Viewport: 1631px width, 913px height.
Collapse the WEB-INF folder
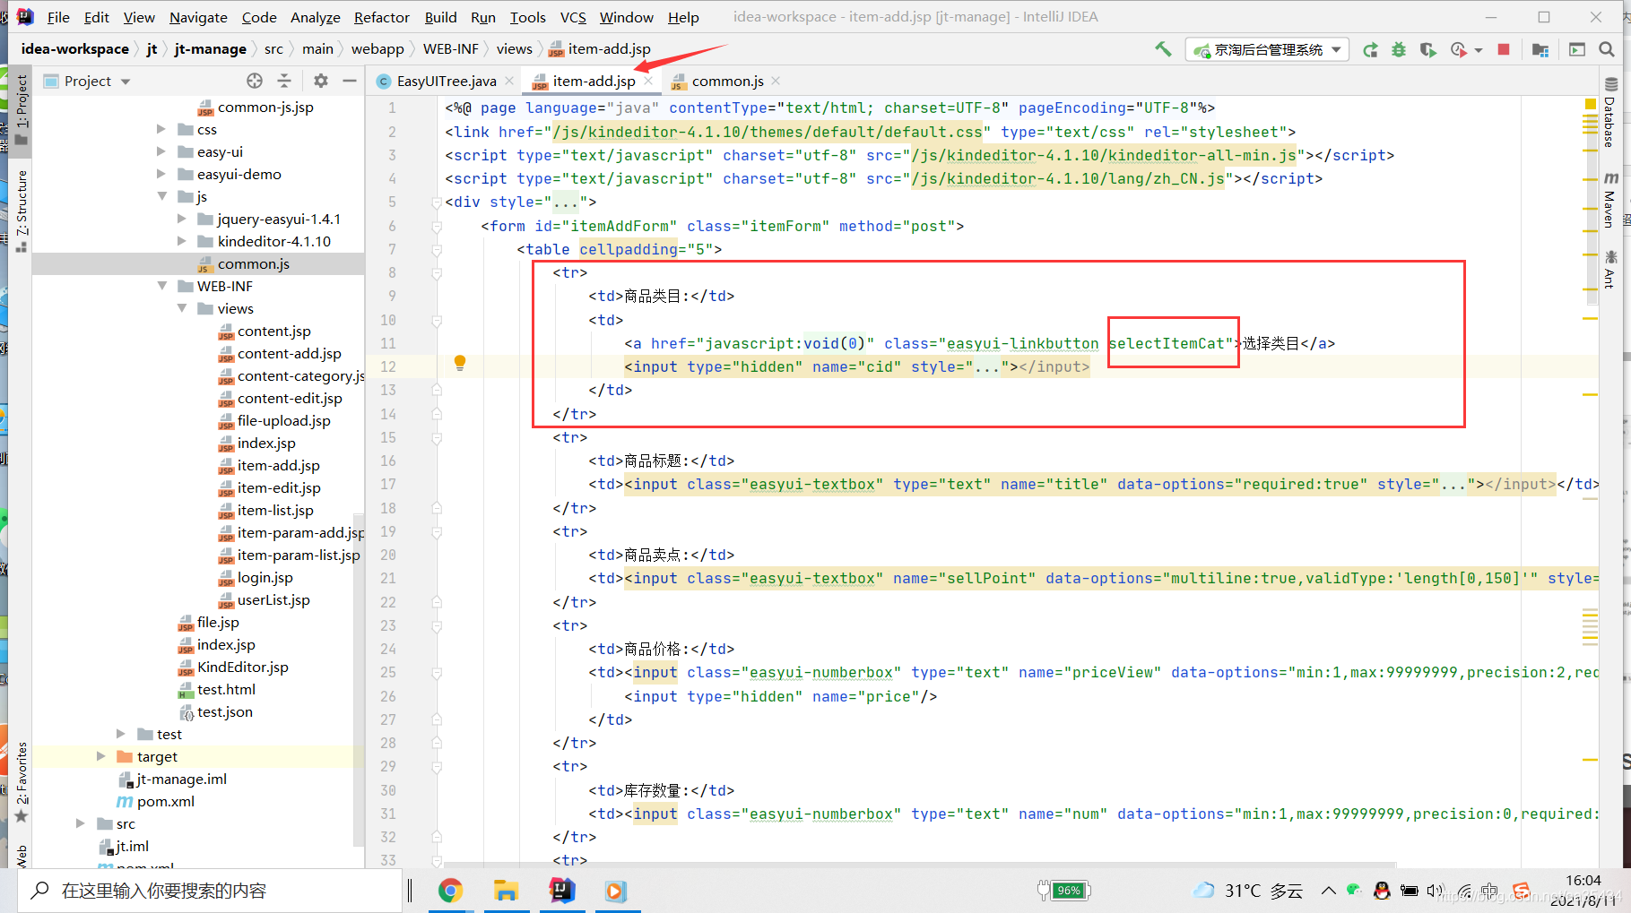pyautogui.click(x=161, y=286)
